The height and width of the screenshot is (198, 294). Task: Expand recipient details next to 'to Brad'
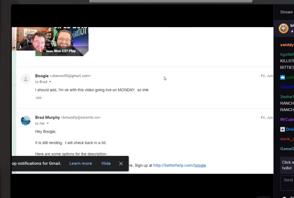click(50, 82)
